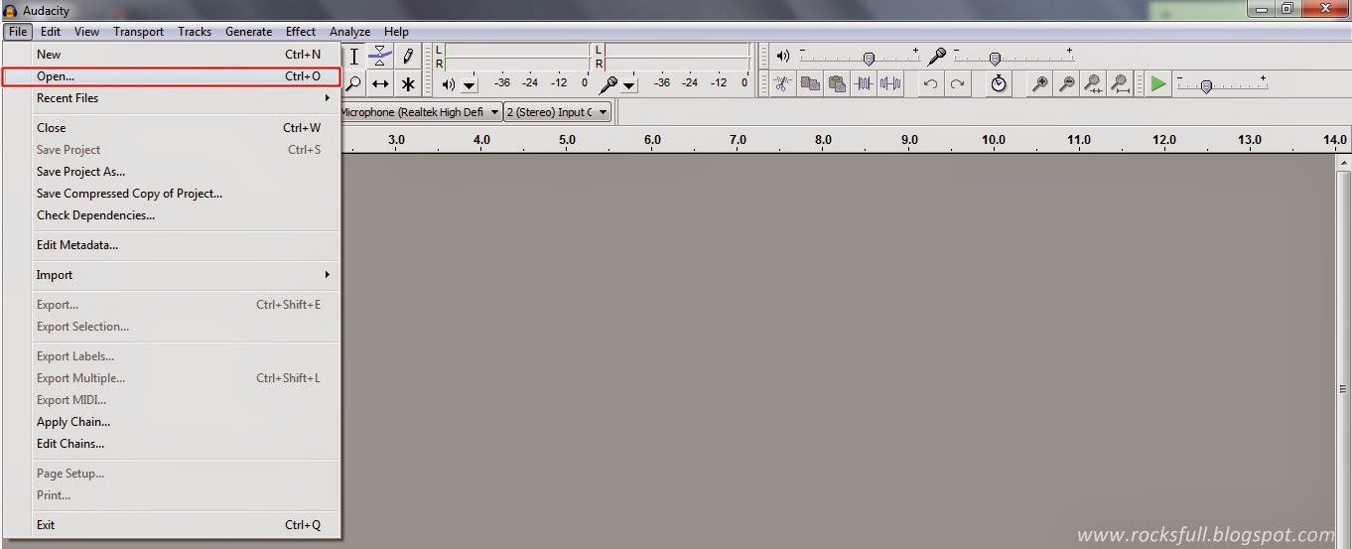1352x549 pixels.
Task: Click the Paste clipboard icon
Action: click(x=837, y=83)
